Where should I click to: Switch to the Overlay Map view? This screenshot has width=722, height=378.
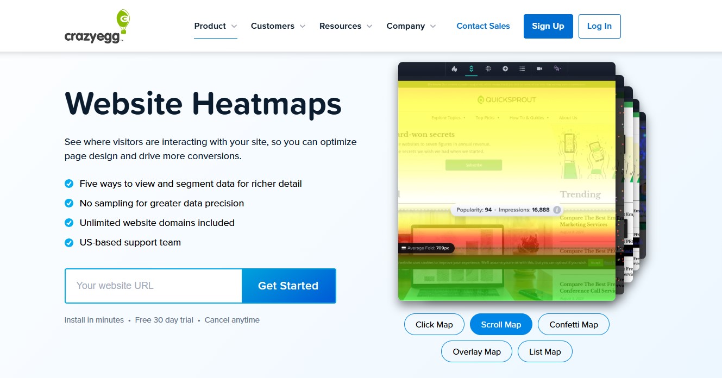(x=476, y=351)
